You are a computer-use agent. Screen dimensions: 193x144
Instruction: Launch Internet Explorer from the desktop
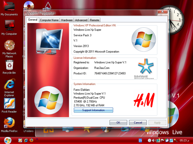(x=9, y=88)
